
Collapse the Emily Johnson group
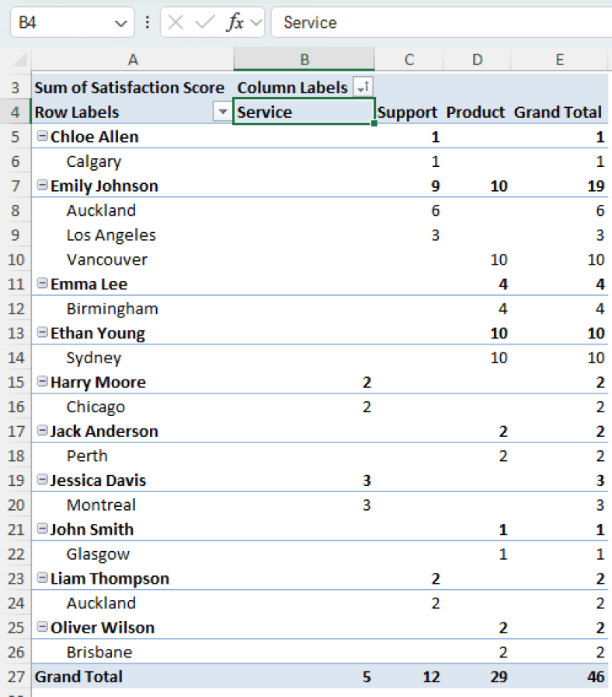click(x=42, y=186)
